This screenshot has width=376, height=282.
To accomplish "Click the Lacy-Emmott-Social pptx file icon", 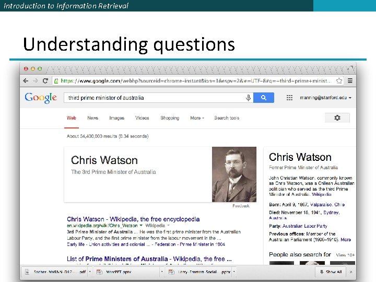I will click(171, 272).
